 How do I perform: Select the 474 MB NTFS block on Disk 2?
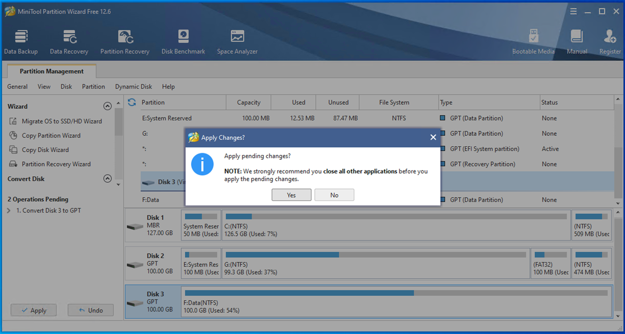tap(591, 264)
